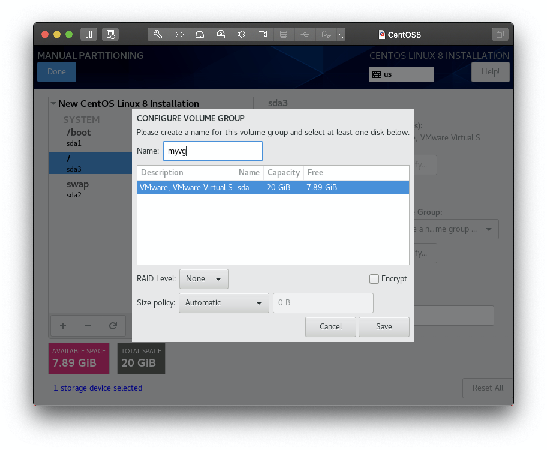
Task: Remove the mount point with the minus button
Action: 88,325
